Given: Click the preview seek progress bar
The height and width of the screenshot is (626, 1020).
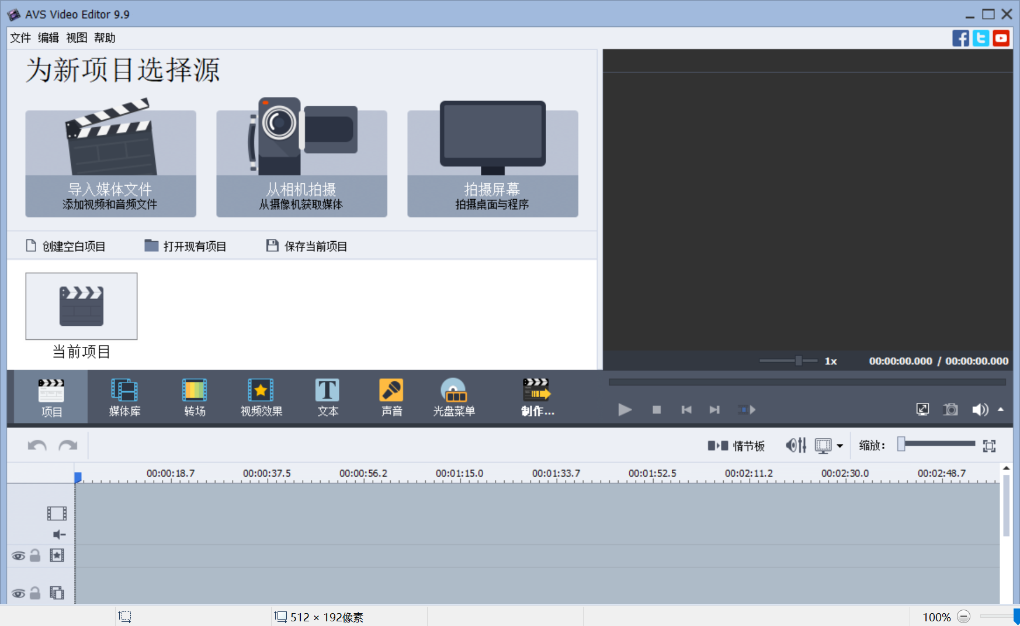Looking at the screenshot, I should 807,382.
